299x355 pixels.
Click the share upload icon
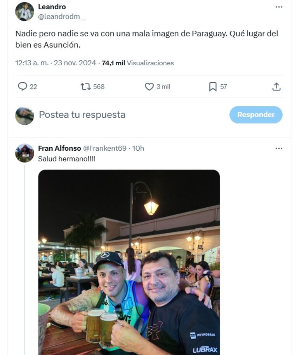pyautogui.click(x=276, y=87)
